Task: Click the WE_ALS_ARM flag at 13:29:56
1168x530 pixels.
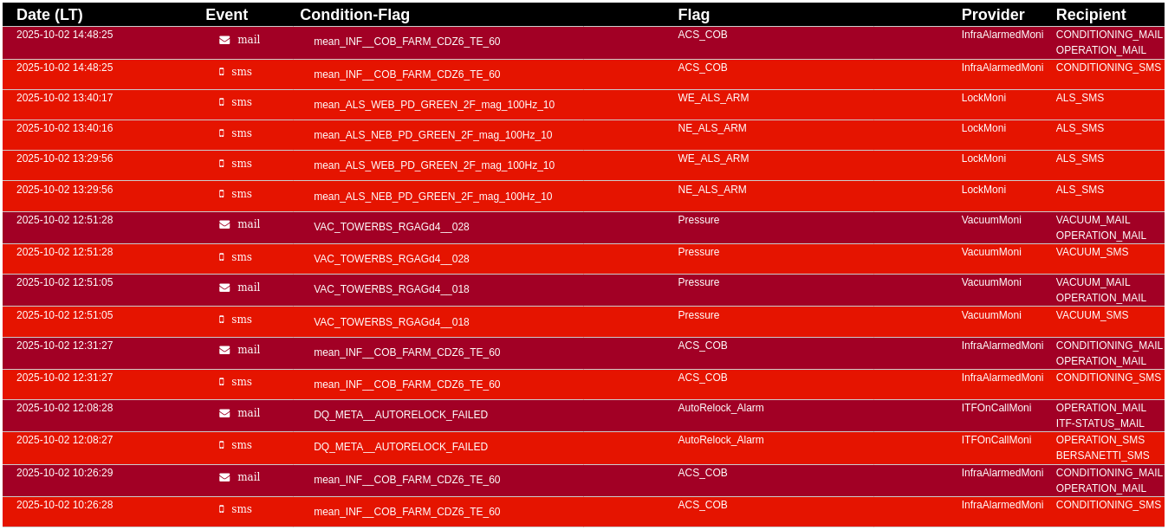Action: click(713, 158)
